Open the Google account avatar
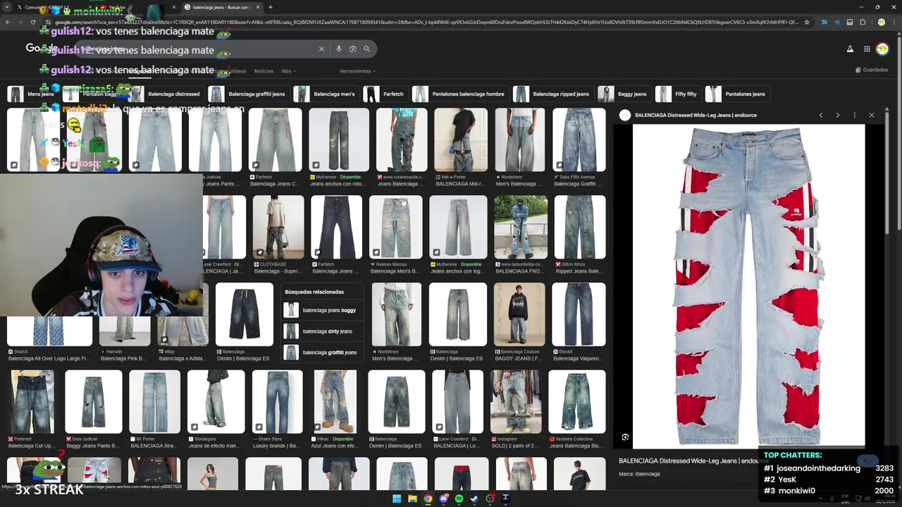 [882, 49]
